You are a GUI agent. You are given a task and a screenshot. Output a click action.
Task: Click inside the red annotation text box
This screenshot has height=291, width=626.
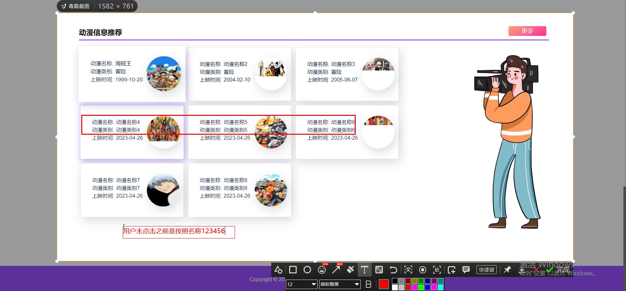click(x=179, y=232)
